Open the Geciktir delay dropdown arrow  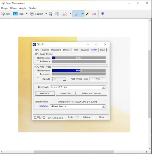[46, 14]
